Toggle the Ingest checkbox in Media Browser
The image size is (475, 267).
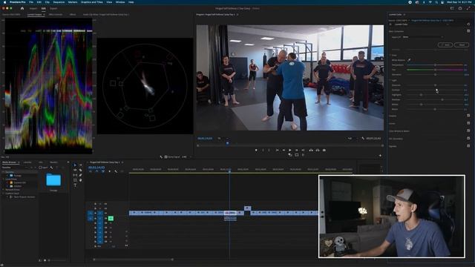40,168
